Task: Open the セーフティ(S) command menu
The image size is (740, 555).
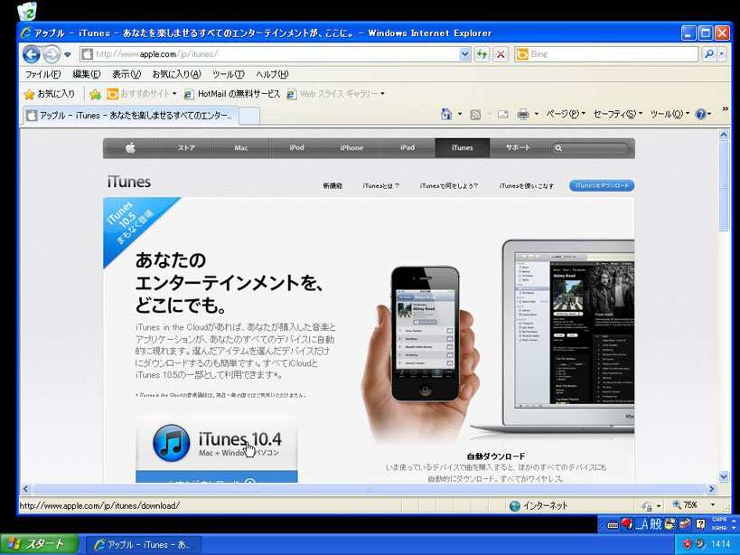Action: pyautogui.click(x=617, y=114)
